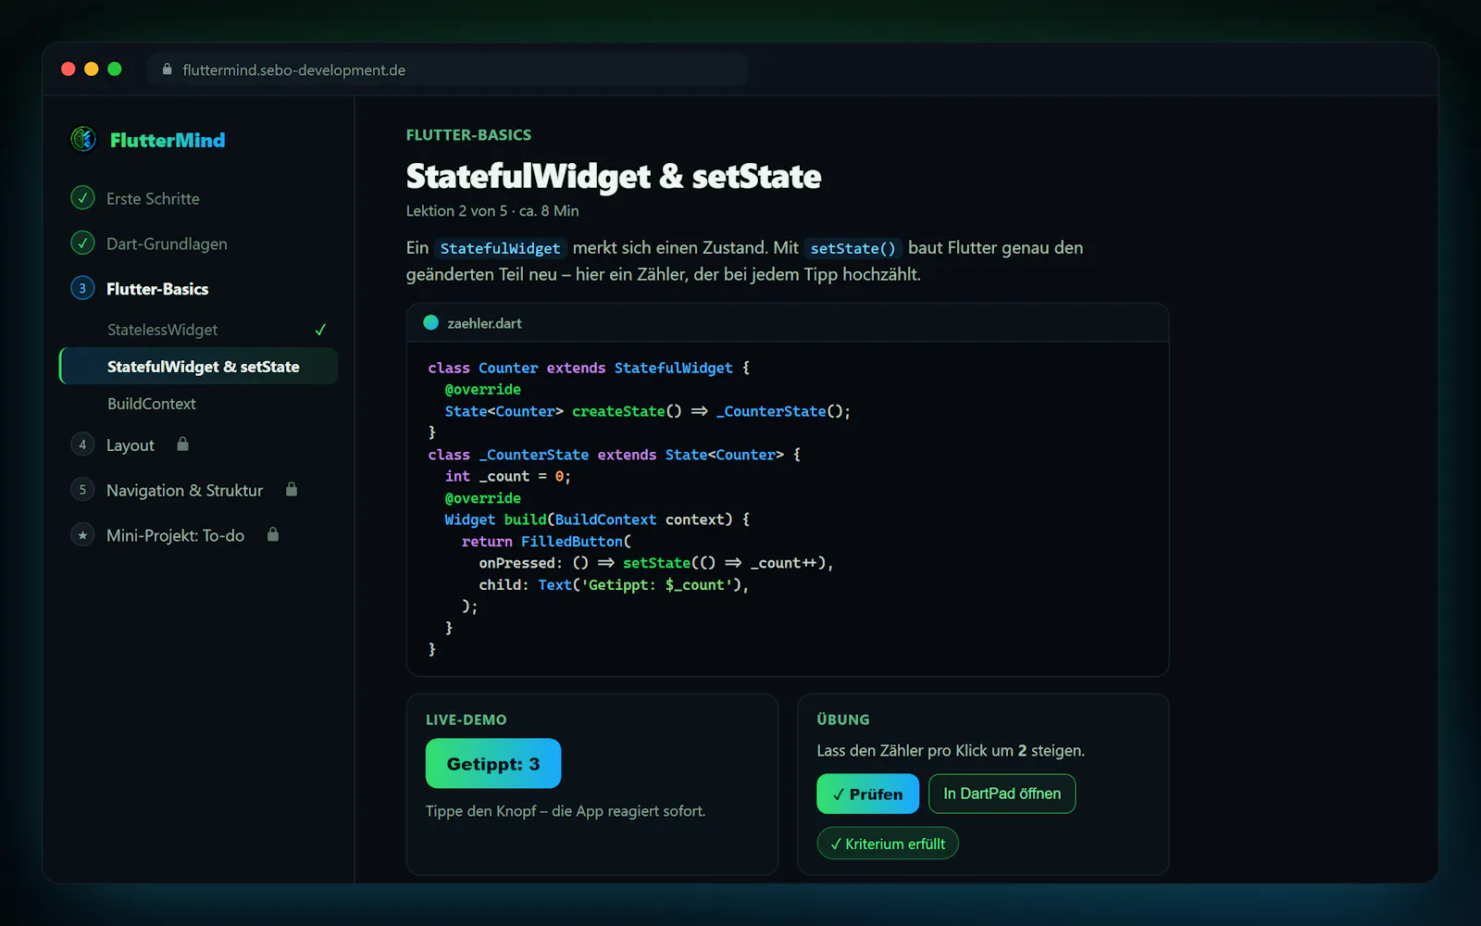Click the lock icon in address bar
Viewport: 1481px width, 926px height.
coord(168,69)
